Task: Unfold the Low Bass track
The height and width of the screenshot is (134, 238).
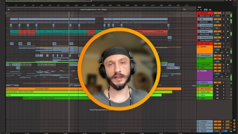Action: [199, 31]
